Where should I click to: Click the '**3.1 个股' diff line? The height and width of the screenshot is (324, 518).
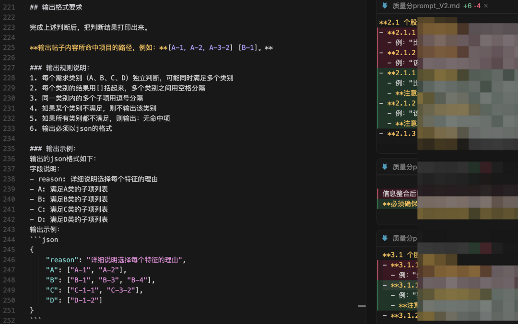400,255
